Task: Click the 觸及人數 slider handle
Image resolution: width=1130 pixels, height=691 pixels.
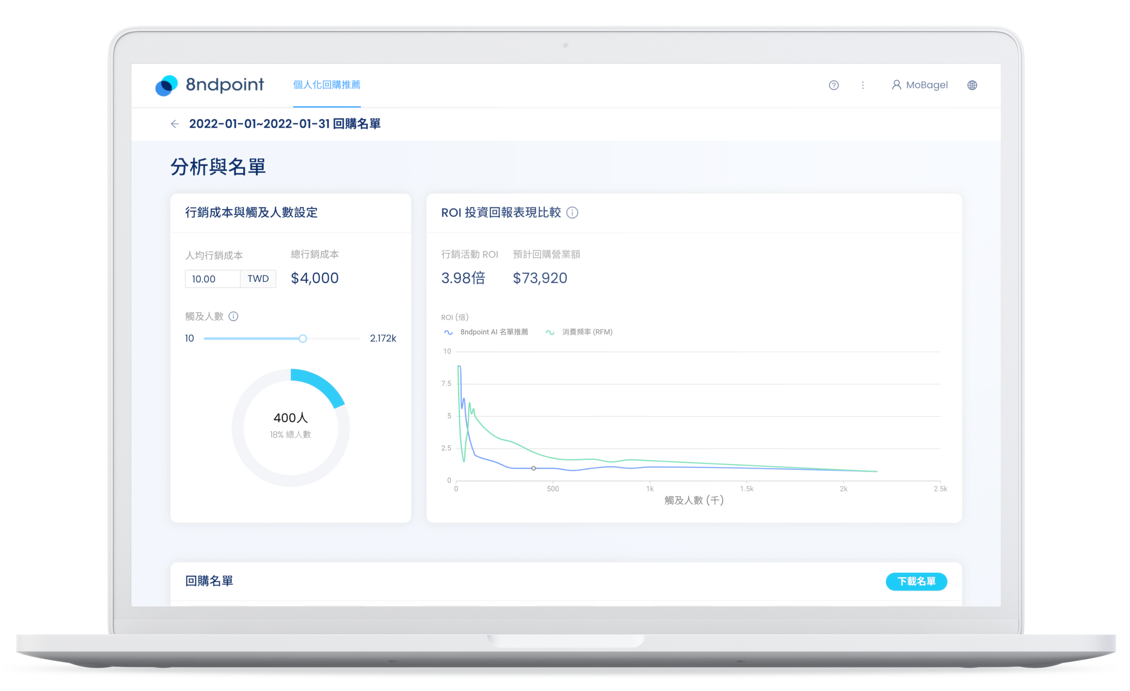Action: (303, 339)
